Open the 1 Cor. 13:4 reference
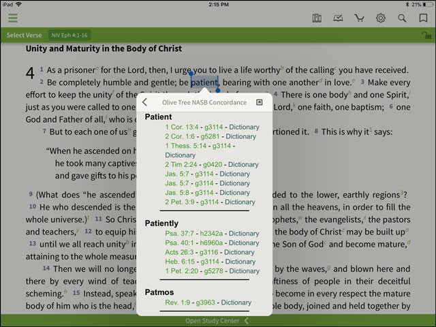 click(x=182, y=127)
